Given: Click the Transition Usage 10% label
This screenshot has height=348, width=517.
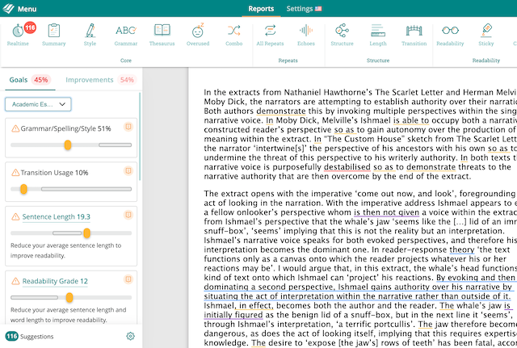Looking at the screenshot, I should [54, 173].
